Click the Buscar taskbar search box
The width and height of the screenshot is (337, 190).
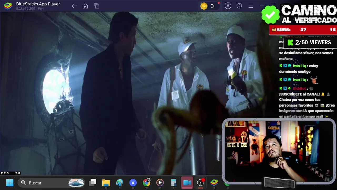[x=51, y=183]
